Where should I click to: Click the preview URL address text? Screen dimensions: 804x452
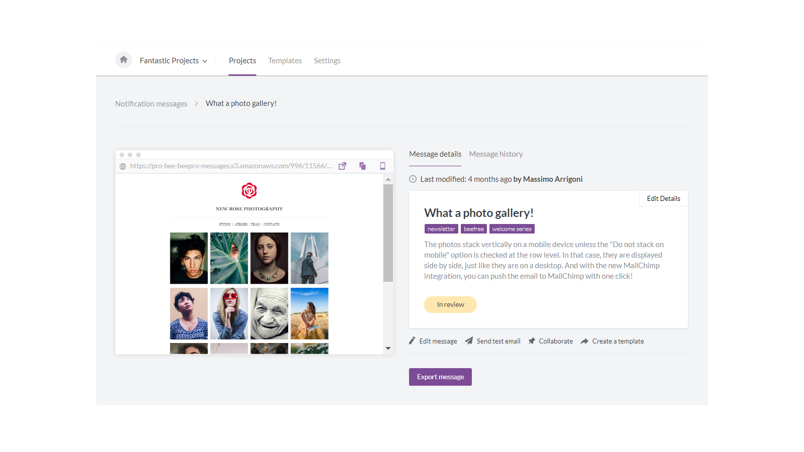pyautogui.click(x=231, y=166)
